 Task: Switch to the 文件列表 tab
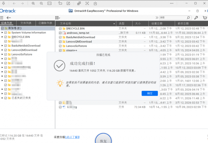click(x=26, y=23)
